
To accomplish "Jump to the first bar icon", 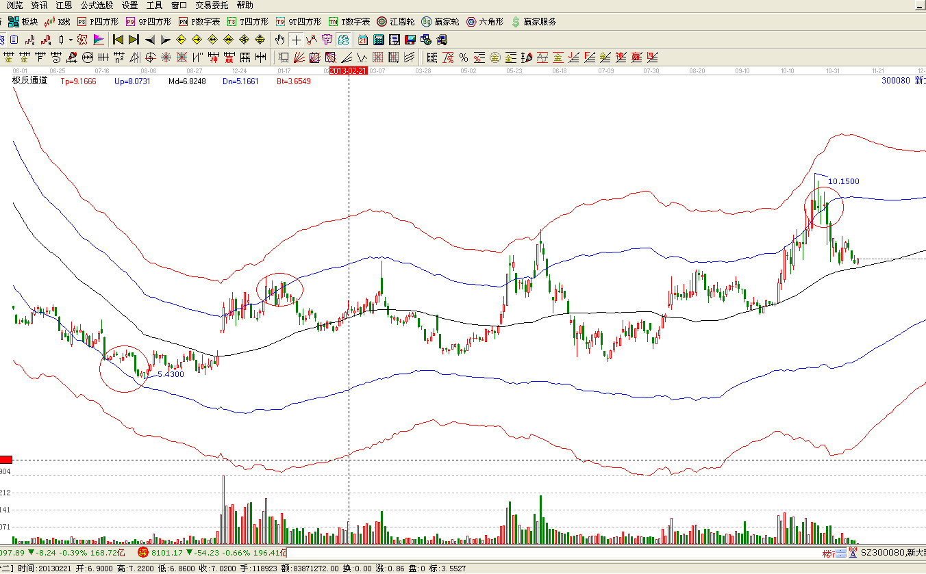I will [x=118, y=40].
